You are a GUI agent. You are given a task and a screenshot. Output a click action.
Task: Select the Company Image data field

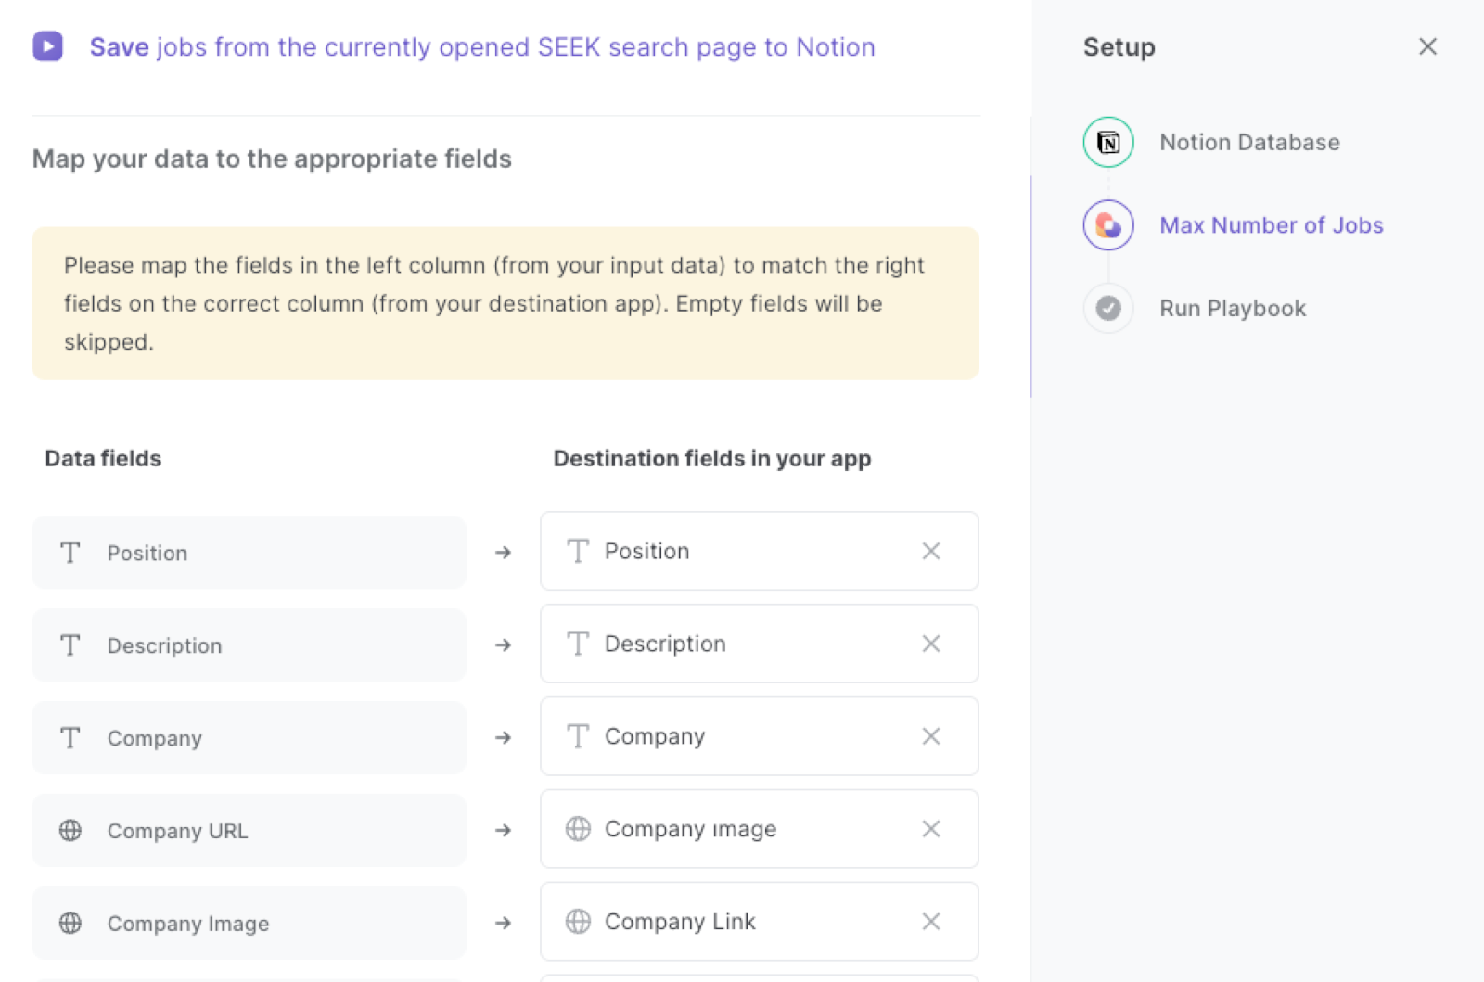[x=249, y=924]
